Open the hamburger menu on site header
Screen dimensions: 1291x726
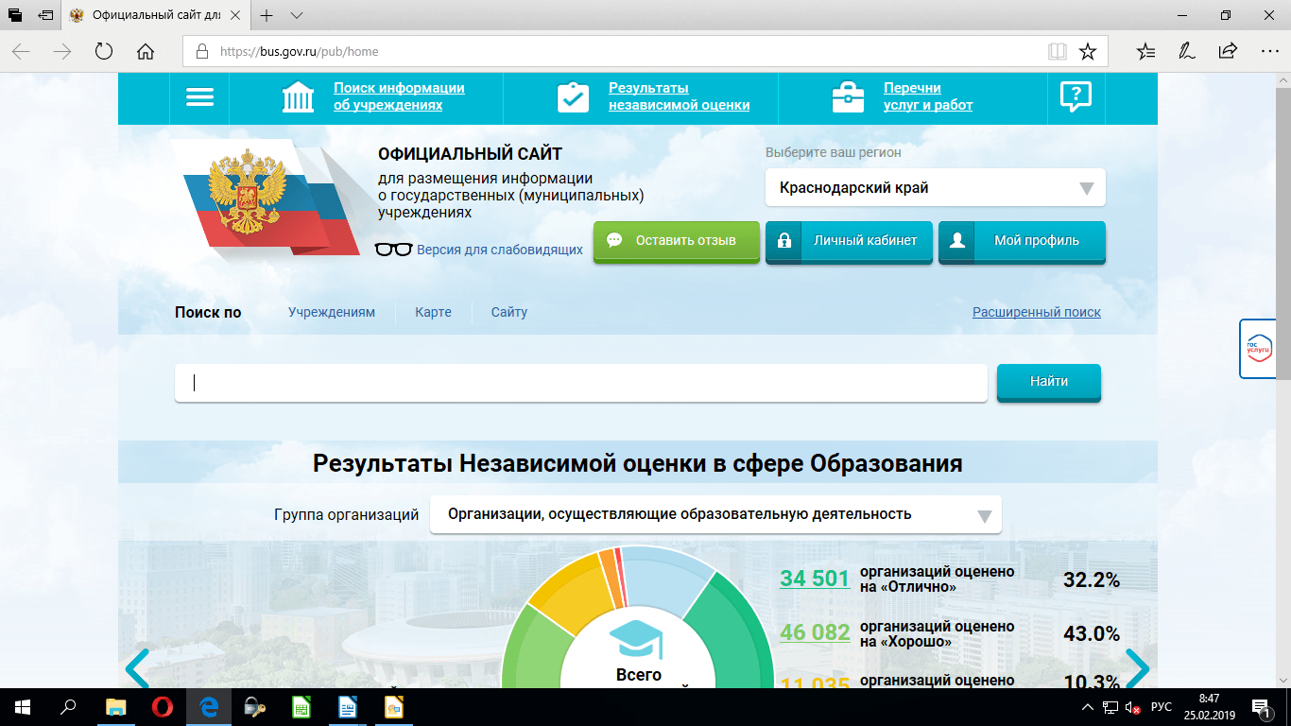click(x=199, y=97)
